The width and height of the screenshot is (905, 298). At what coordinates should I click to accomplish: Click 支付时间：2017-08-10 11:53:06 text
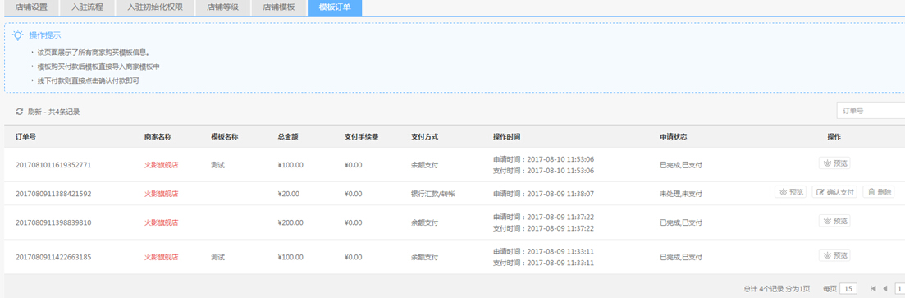(543, 171)
